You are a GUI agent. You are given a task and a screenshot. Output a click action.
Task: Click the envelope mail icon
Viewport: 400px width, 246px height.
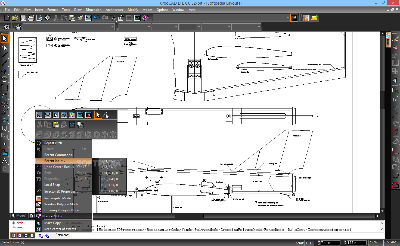click(314, 18)
